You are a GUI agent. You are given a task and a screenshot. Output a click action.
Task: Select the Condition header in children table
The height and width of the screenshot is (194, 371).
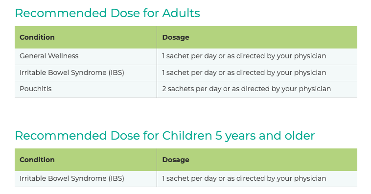(37, 160)
